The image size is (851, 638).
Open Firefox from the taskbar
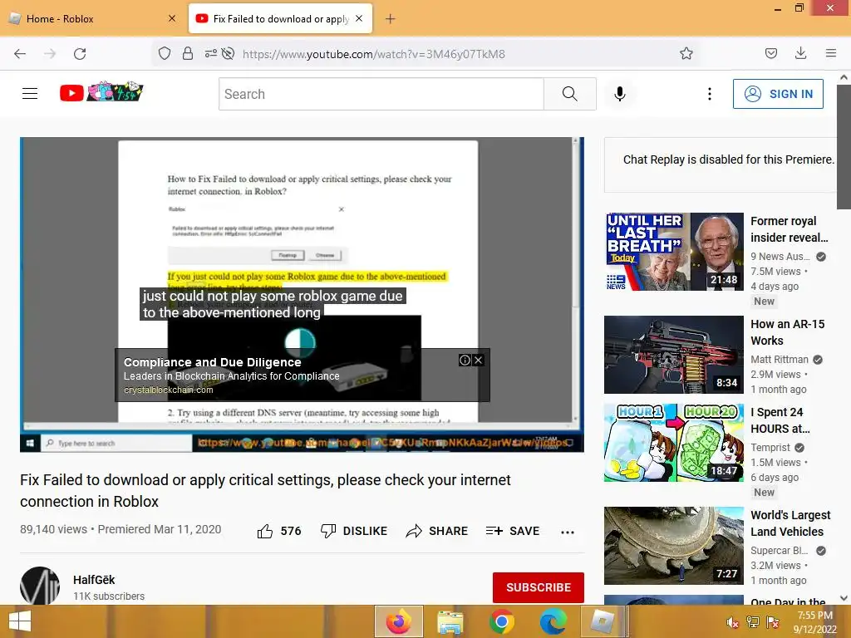click(398, 621)
